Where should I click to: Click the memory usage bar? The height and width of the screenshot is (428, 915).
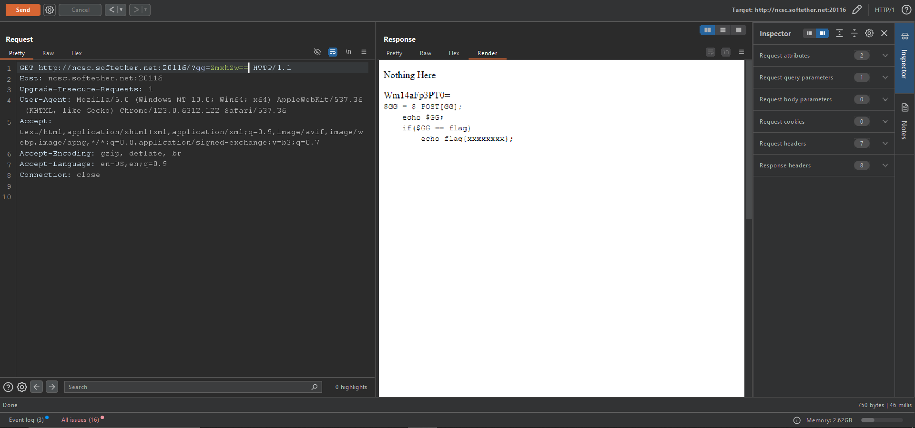(882, 420)
